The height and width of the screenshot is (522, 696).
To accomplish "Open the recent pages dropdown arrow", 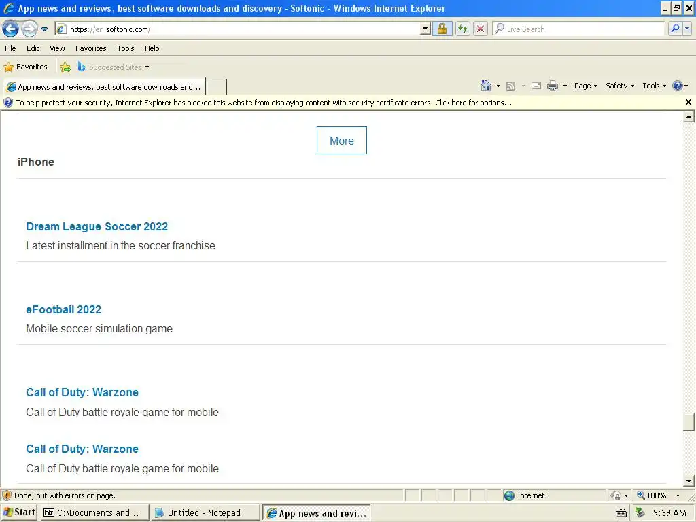I will tap(44, 29).
